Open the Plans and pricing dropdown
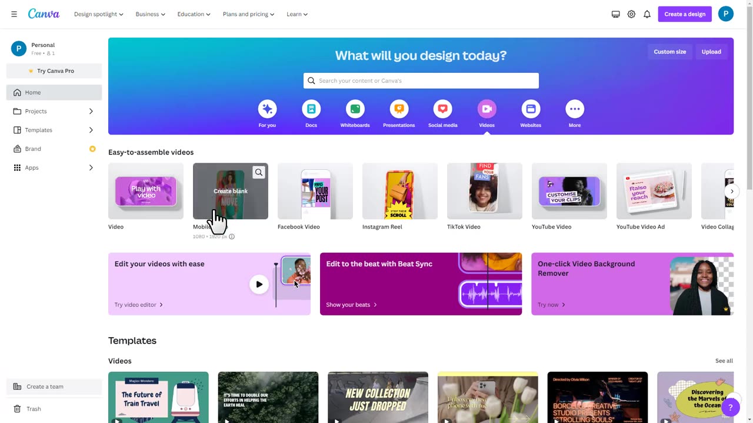Screen dimensions: 753x423 click(249, 14)
